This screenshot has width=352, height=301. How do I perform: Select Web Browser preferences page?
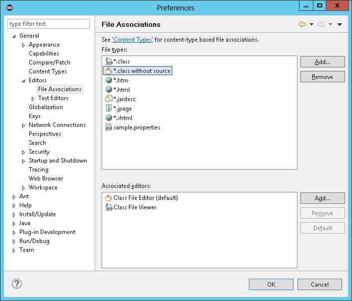point(46,179)
